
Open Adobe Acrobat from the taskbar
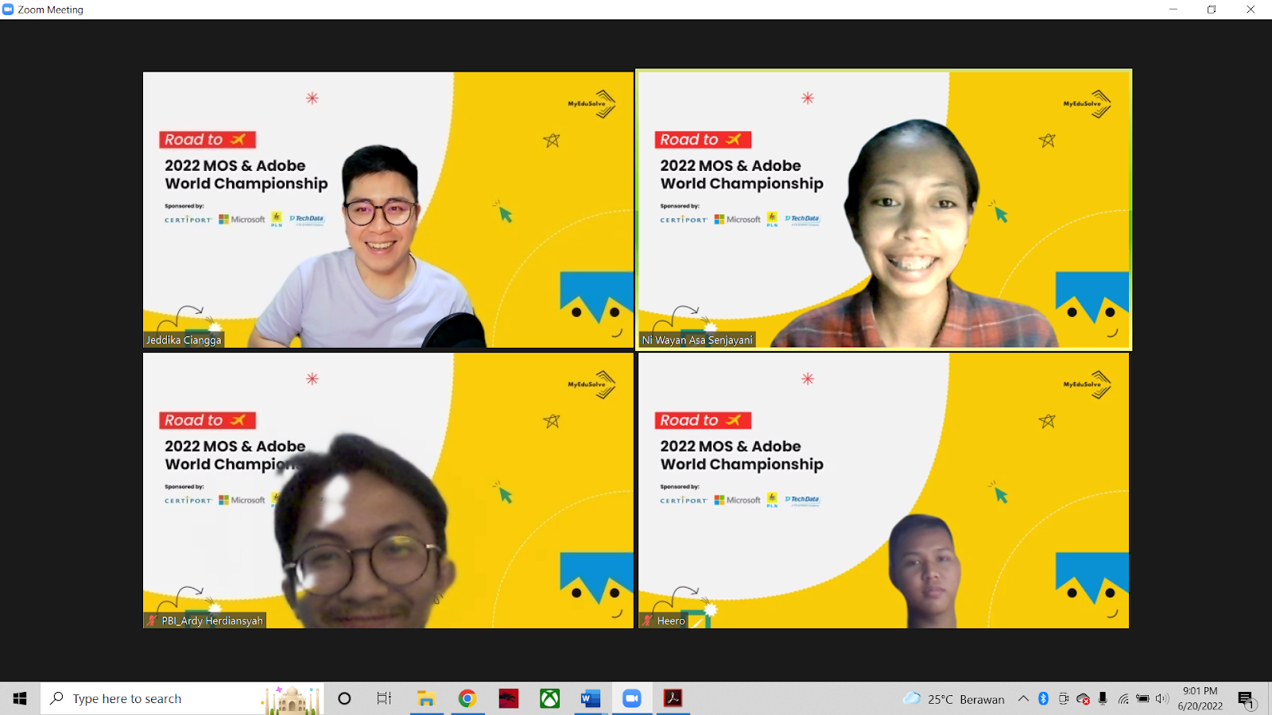pos(673,698)
